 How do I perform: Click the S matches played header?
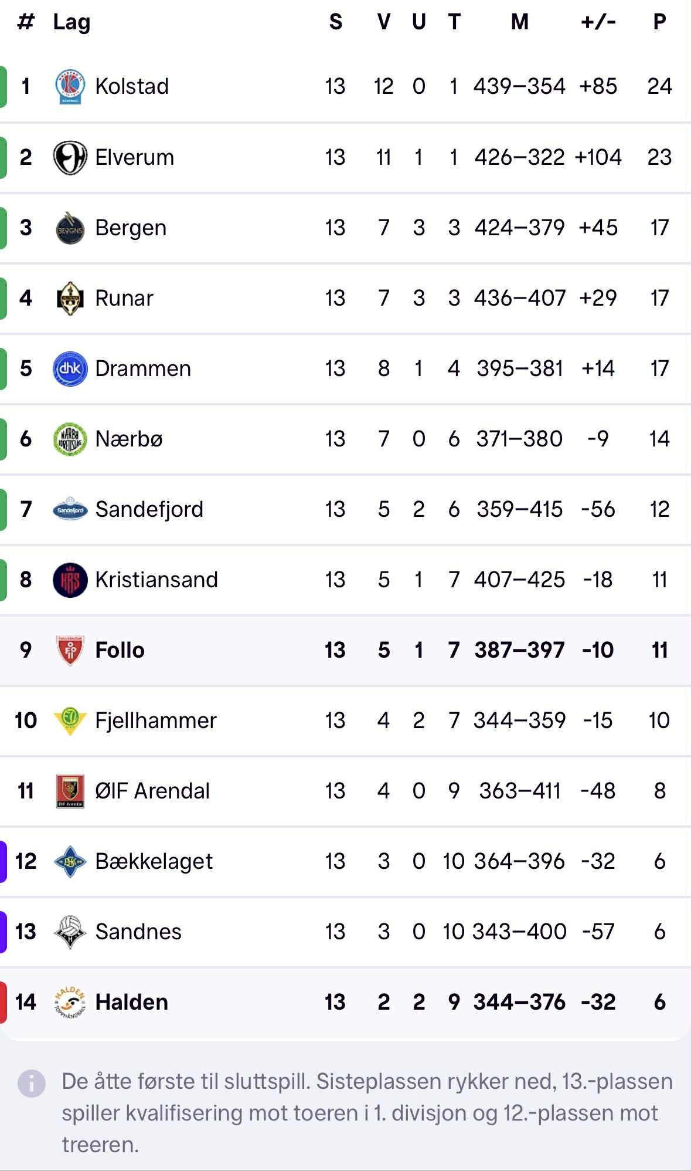[x=335, y=22]
